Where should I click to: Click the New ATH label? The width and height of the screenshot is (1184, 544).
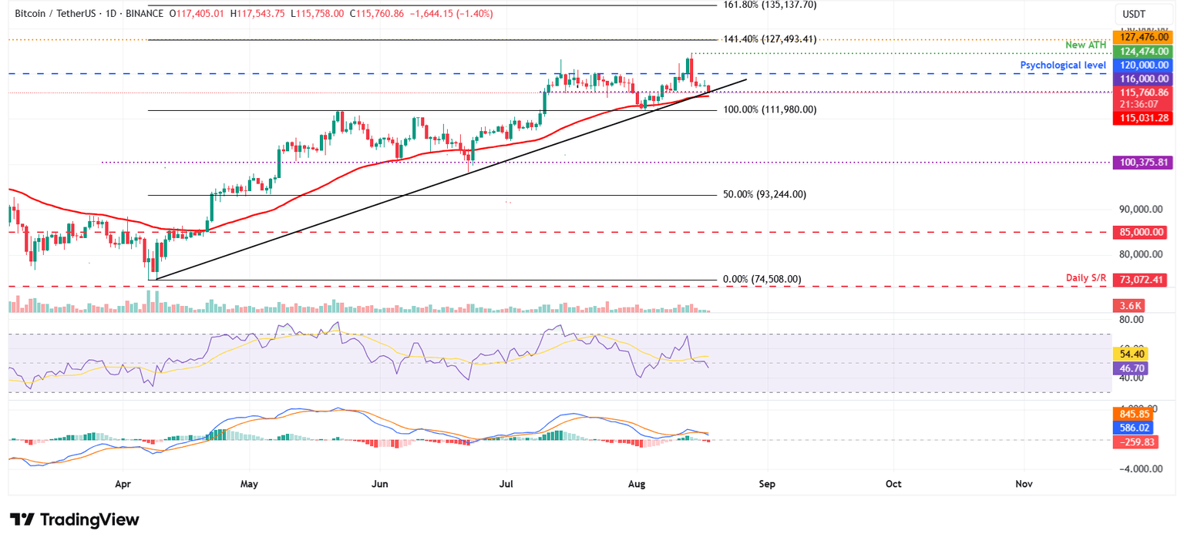pyautogui.click(x=1086, y=45)
